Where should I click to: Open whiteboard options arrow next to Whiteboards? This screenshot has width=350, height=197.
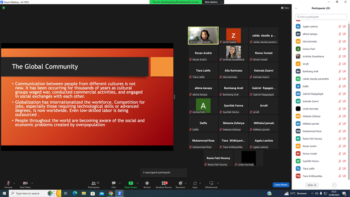coord(218,183)
